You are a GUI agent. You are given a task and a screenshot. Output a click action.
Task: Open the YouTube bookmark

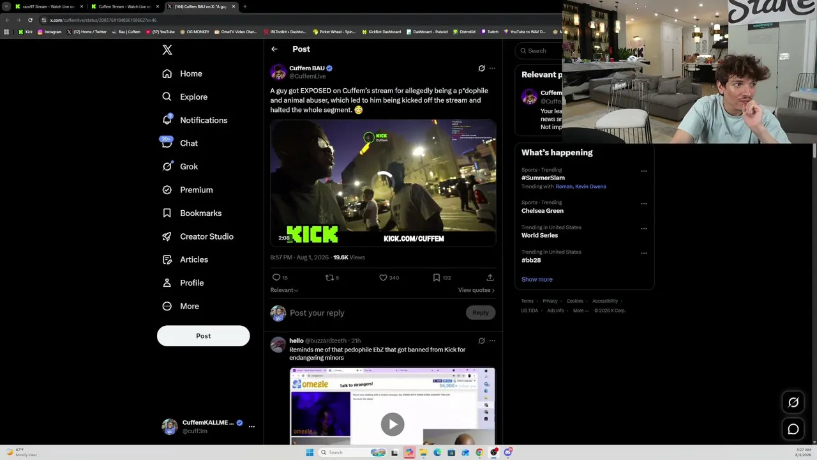(160, 32)
